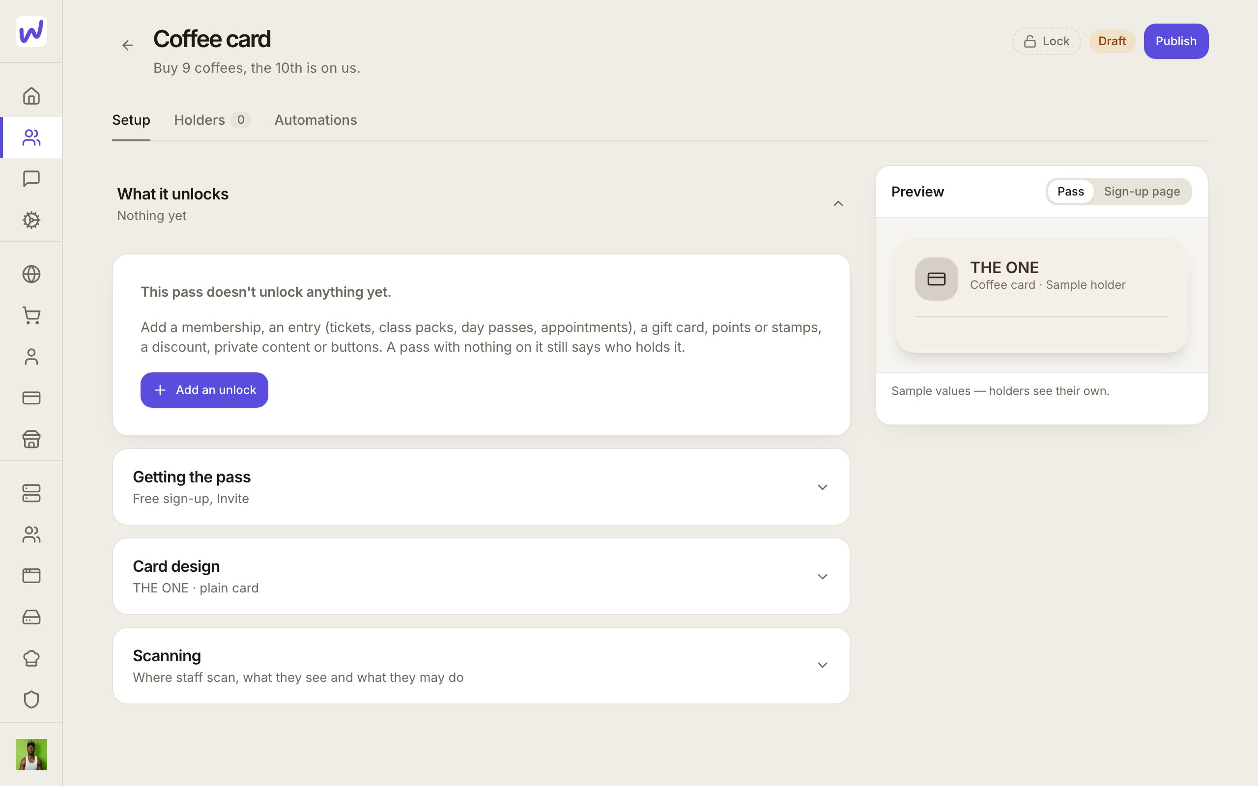Switch preview to Sign-up page
Image resolution: width=1258 pixels, height=786 pixels.
click(1142, 192)
